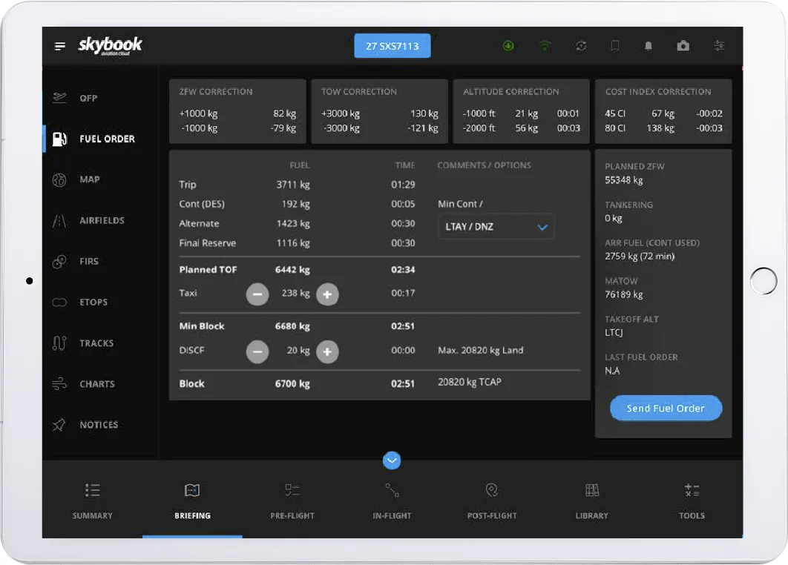Toggle the data sync refresh icon
Screen dimensions: 788x565
581,45
